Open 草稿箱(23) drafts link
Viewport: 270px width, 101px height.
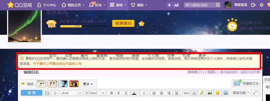coord(196,72)
